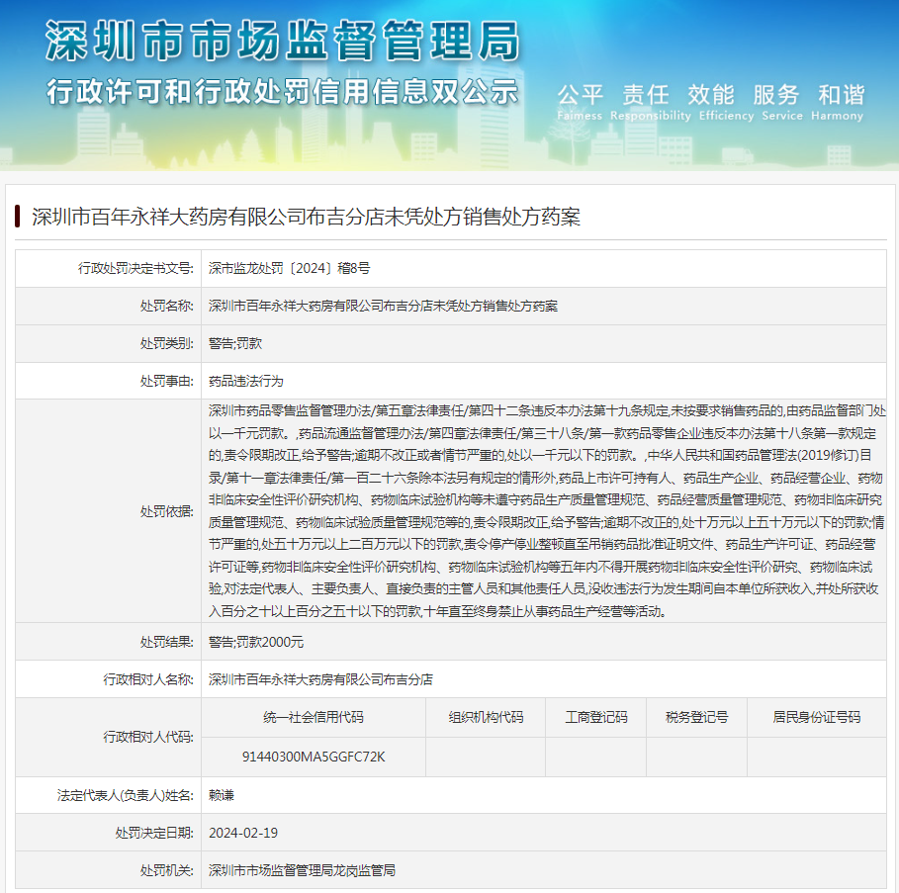This screenshot has height=893, width=899.
Task: Click the 效能 Efficiency slogan
Action: coord(726,102)
